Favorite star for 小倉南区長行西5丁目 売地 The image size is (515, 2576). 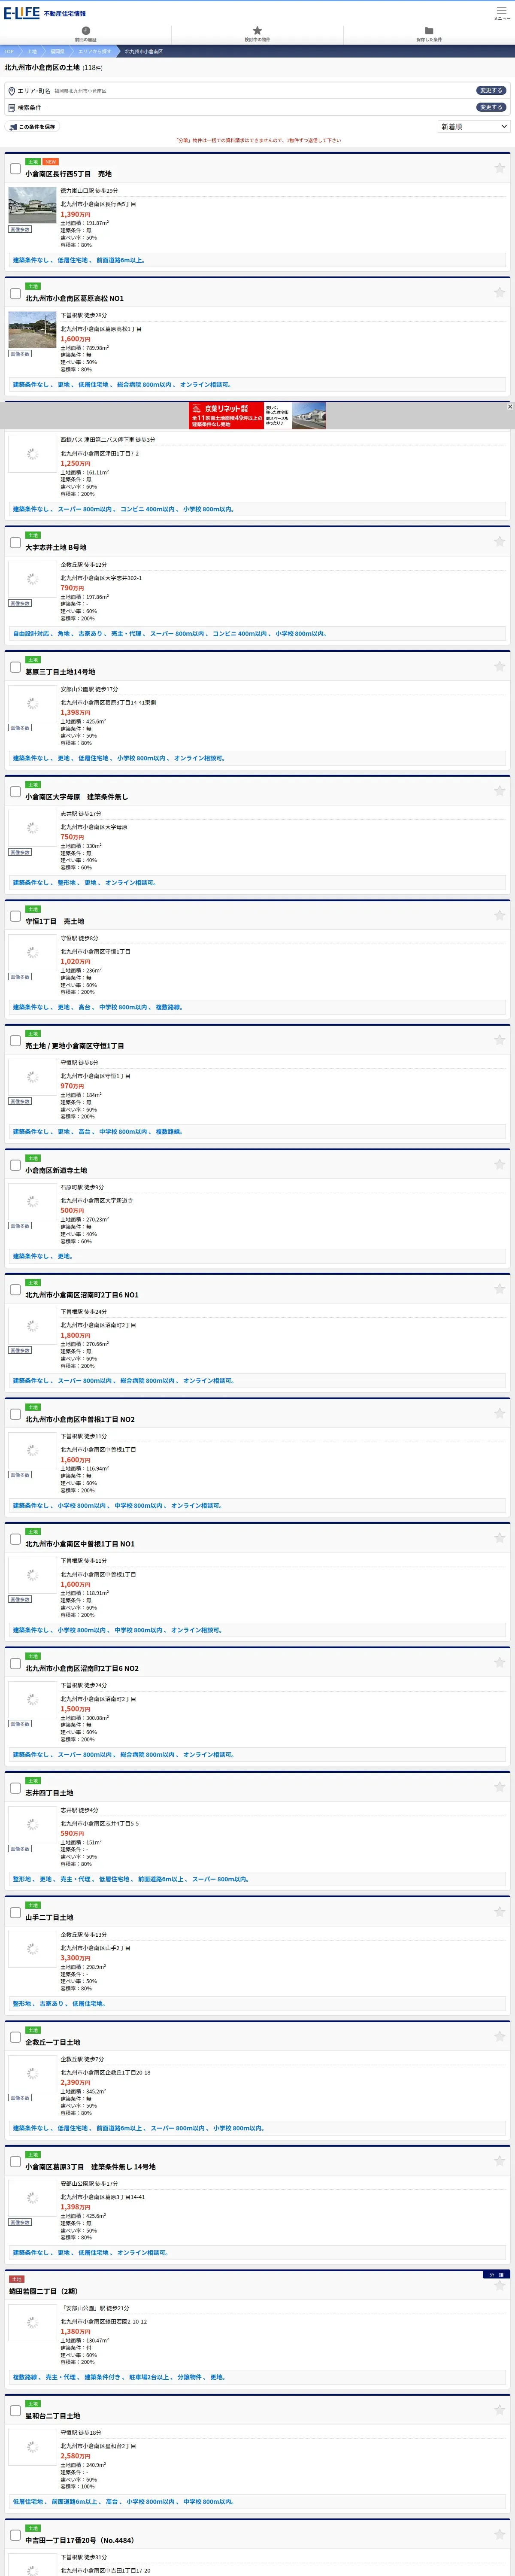[499, 168]
